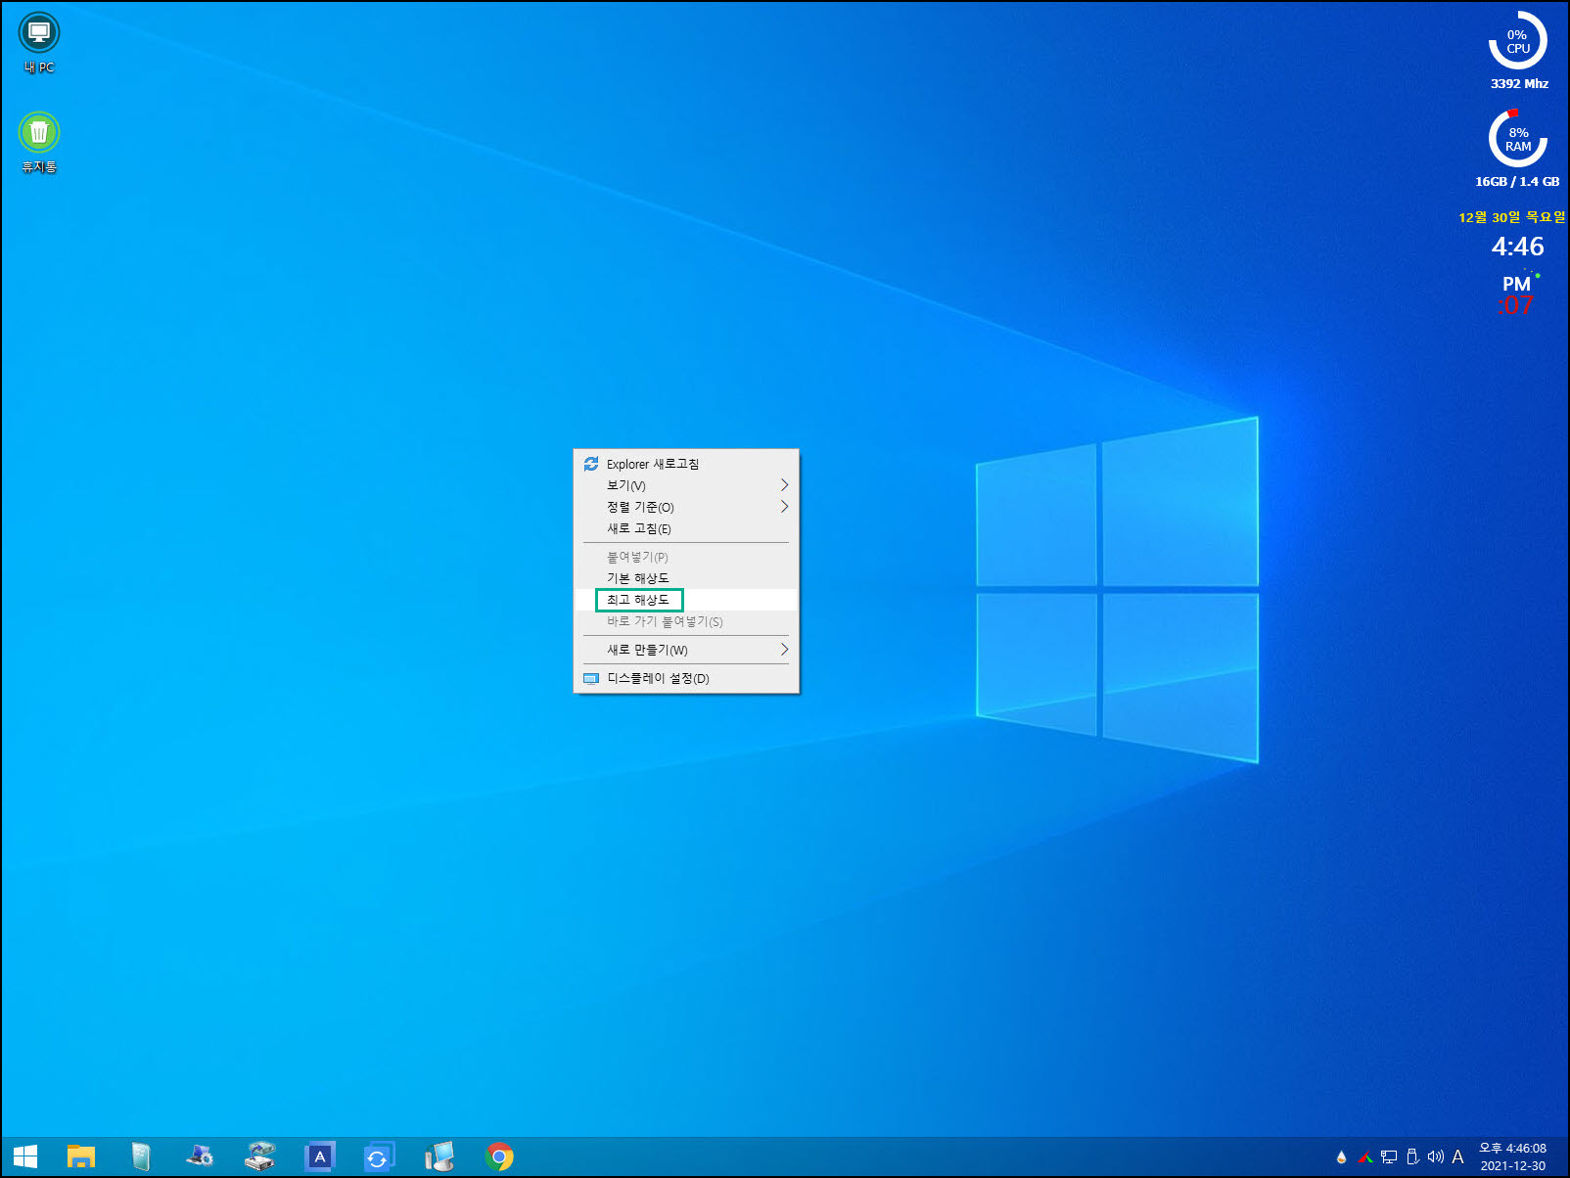Click the 디스플레이 설정 monitor icon
The width and height of the screenshot is (1570, 1178).
click(591, 678)
